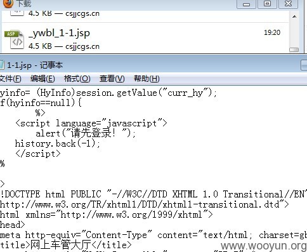
Task: Open the 格式(O) menu in Notepad
Action: pos(77,79)
